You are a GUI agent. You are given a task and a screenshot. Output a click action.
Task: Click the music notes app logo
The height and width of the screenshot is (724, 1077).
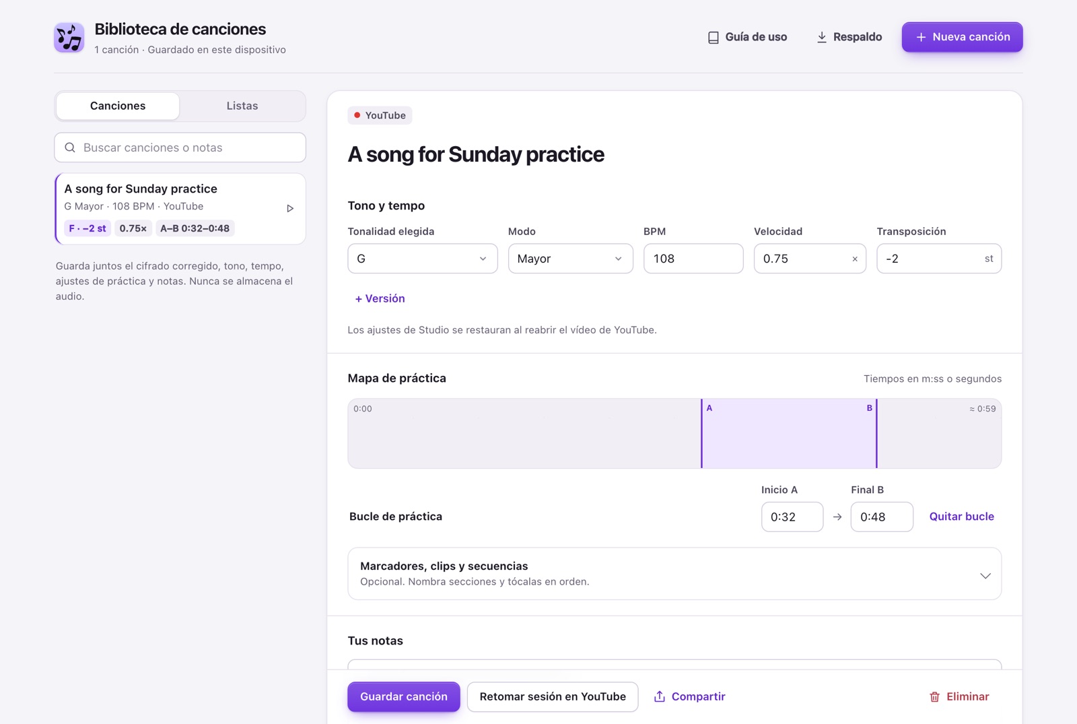69,37
